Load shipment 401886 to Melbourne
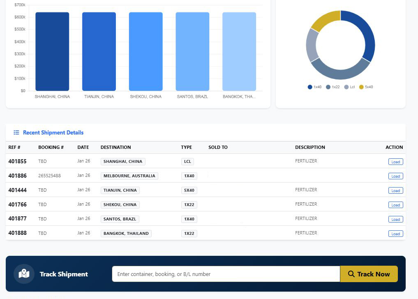Screen dimensions: 418x299 [x=395, y=176]
